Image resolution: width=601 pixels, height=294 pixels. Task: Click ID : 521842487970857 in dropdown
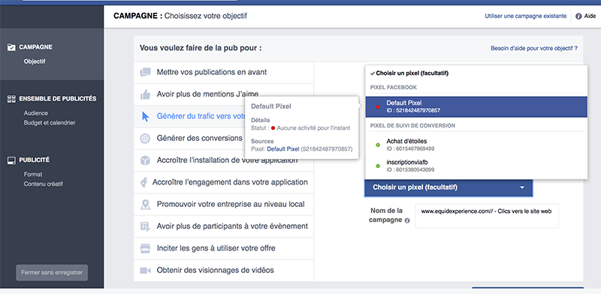[x=413, y=111]
